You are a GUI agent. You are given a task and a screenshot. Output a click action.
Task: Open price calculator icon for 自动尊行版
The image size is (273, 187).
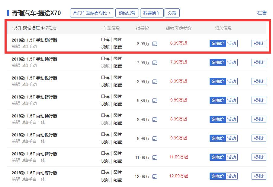[155, 176]
